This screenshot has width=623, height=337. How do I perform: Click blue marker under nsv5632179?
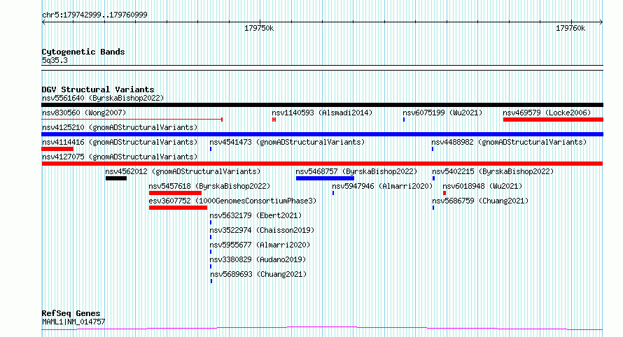211,222
